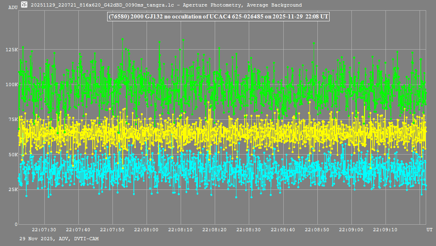Select the 75K y-axis label
Viewport: 436px width, 246px height.
(13, 119)
